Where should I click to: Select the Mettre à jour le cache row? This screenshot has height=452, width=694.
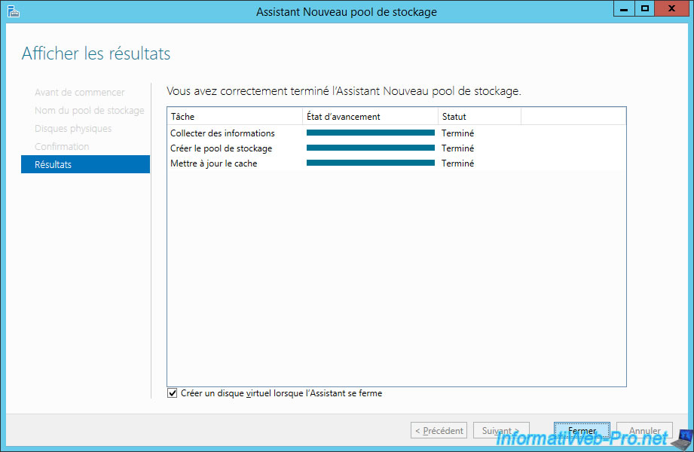click(214, 163)
